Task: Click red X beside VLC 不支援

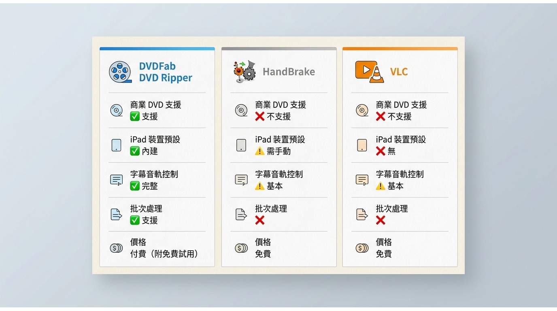Action: 381,117
